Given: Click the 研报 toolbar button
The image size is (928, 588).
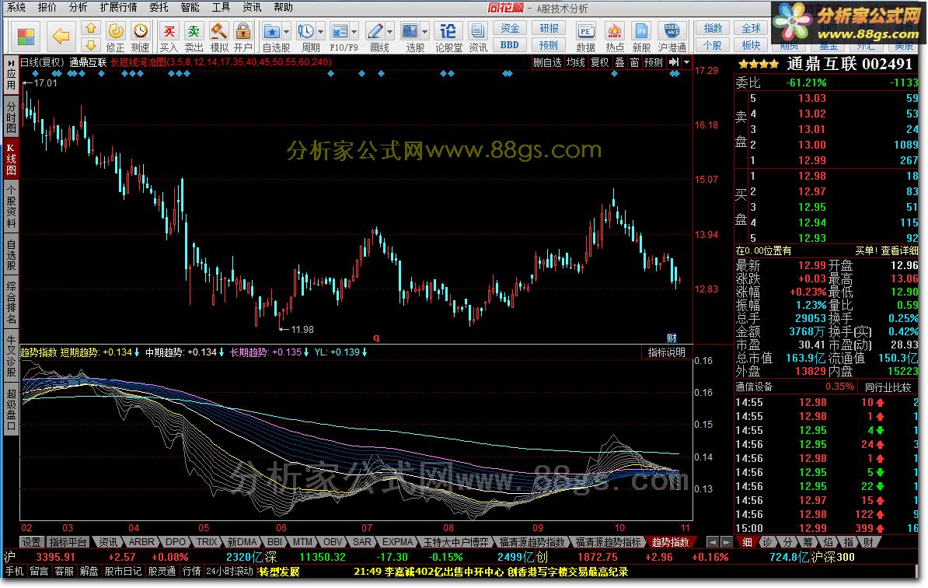Looking at the screenshot, I should point(549,29).
